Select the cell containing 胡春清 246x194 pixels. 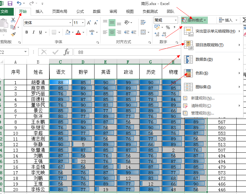[38, 82]
